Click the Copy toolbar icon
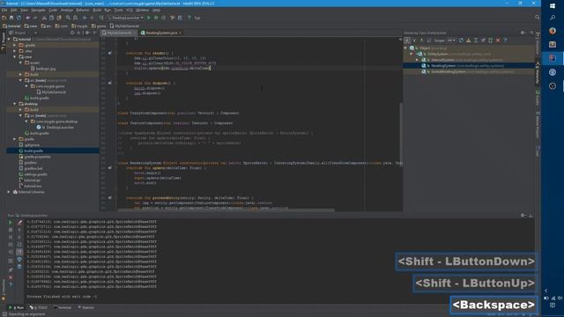The height and width of the screenshot is (317, 564). [x=51, y=18]
